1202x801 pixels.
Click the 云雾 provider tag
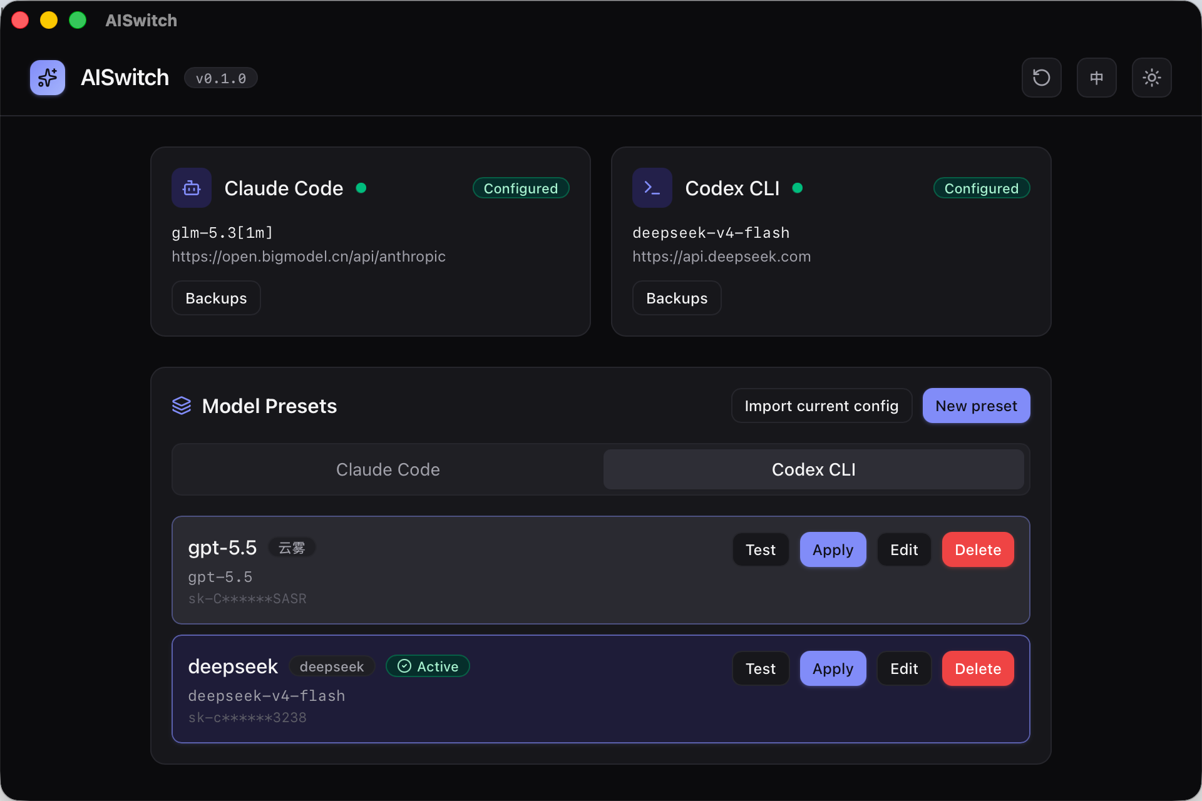point(292,548)
